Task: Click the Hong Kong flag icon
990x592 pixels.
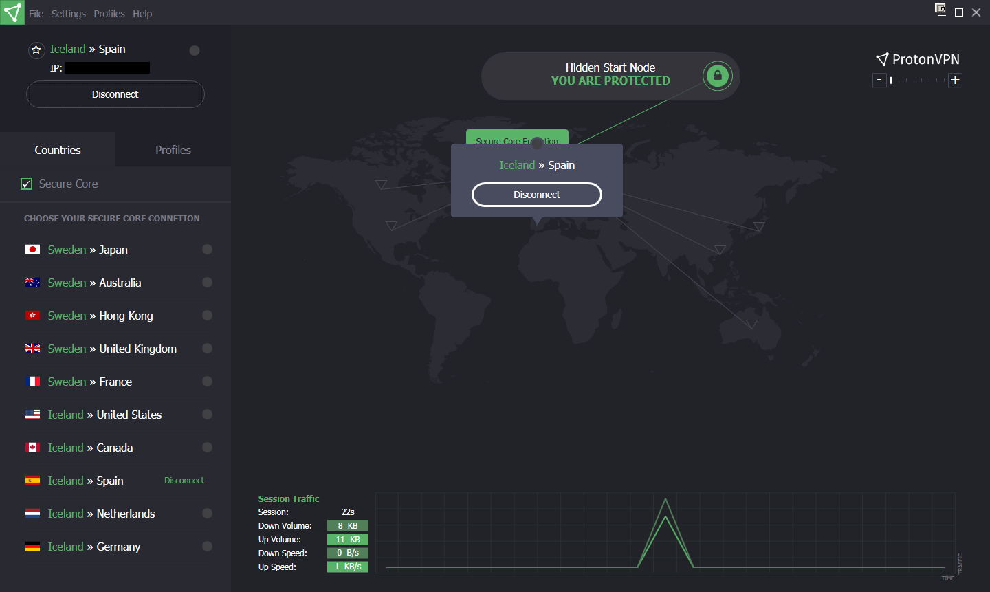Action: (x=32, y=316)
